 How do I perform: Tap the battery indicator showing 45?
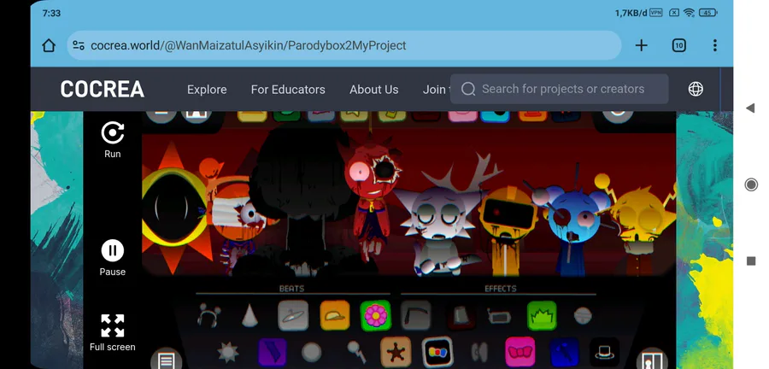click(x=708, y=13)
